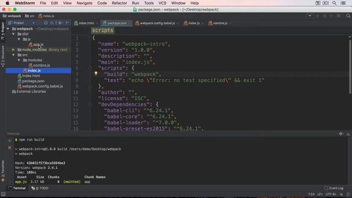This screenshot has width=352, height=198.
Task: Collapse the dist folder
Action: (13, 34)
